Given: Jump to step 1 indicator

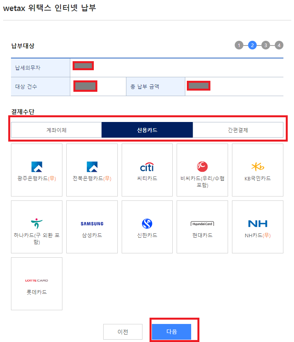Looking at the screenshot, I should click(239, 45).
